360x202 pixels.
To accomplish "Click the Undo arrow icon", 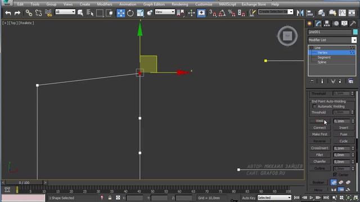I will (x=8, y=13).
